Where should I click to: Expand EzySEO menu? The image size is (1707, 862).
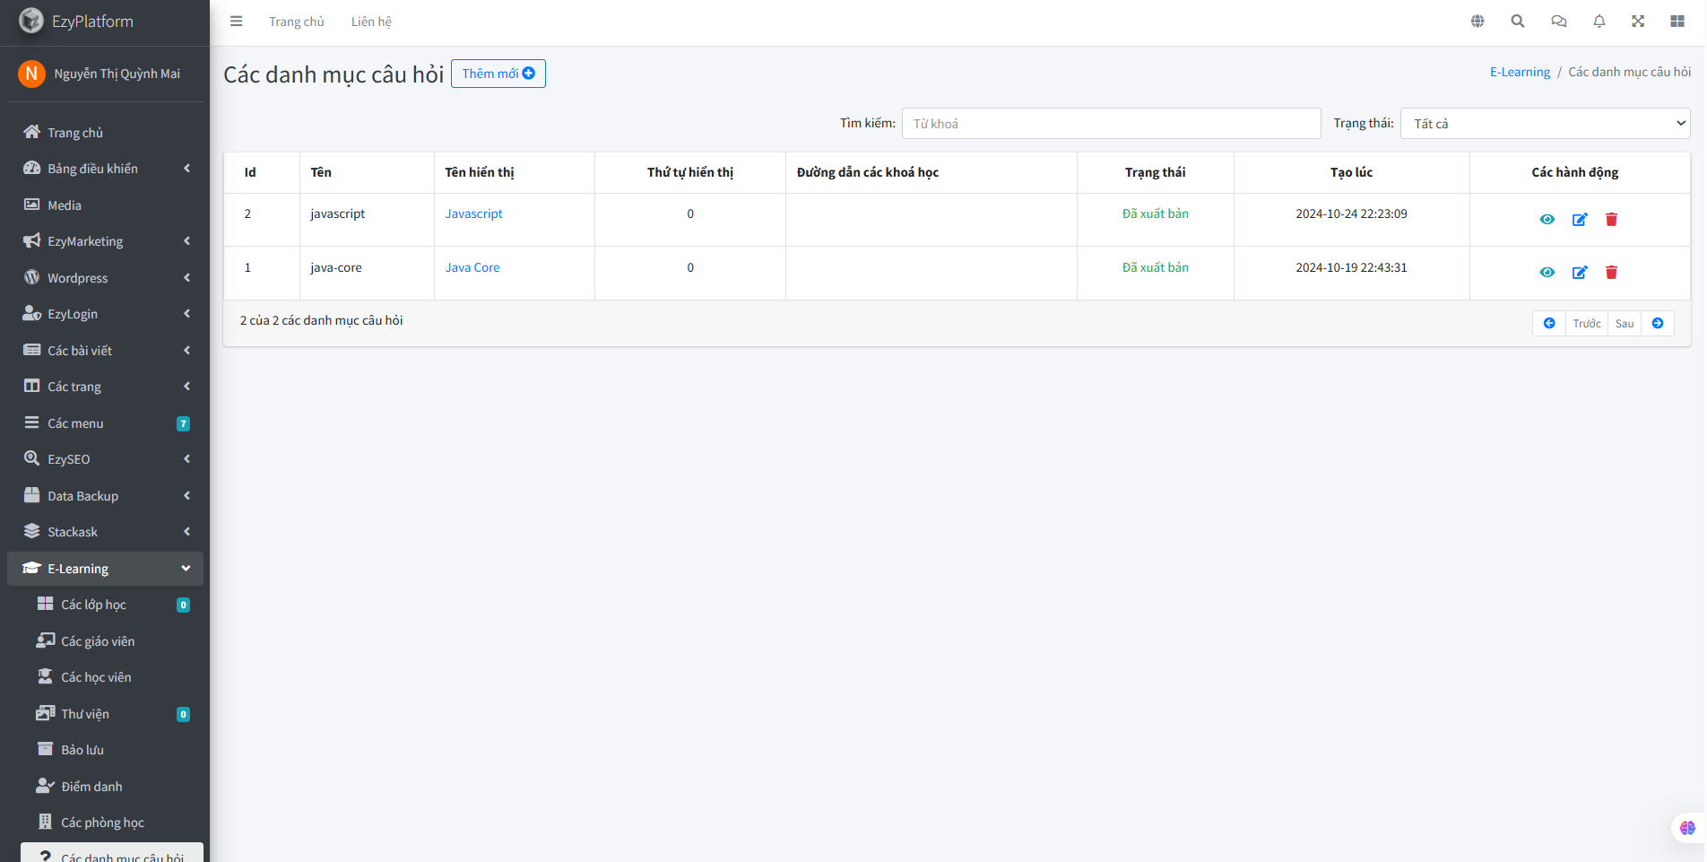(x=105, y=459)
